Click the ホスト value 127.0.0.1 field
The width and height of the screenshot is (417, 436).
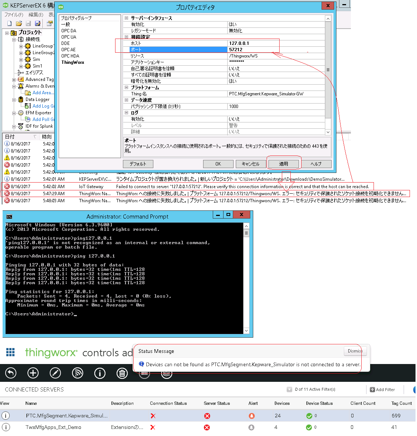coord(276,43)
